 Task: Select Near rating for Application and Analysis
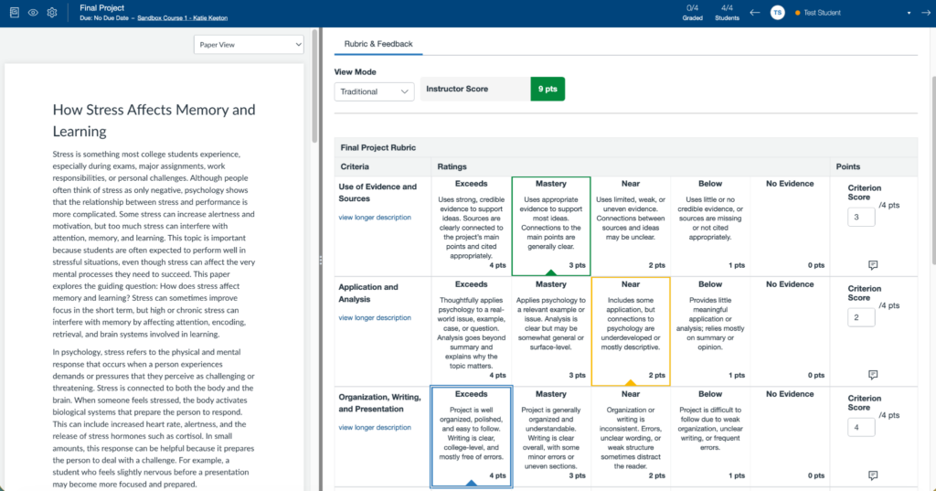coord(631,332)
